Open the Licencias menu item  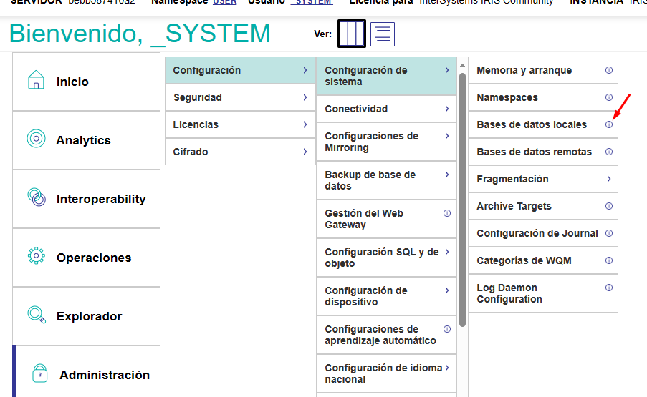coord(196,124)
